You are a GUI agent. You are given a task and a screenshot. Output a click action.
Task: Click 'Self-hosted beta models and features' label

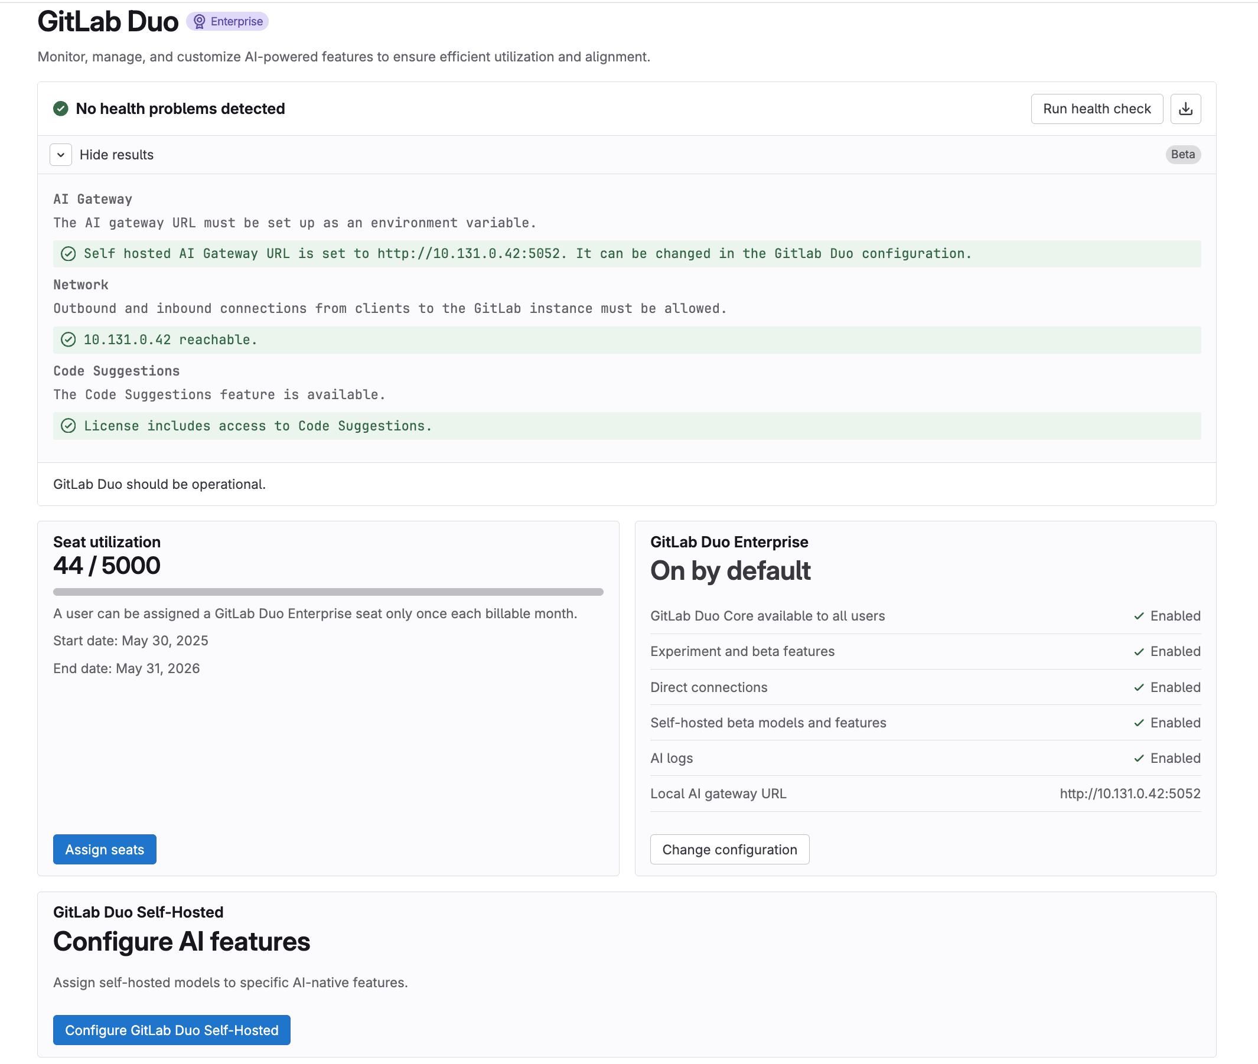[x=768, y=723]
